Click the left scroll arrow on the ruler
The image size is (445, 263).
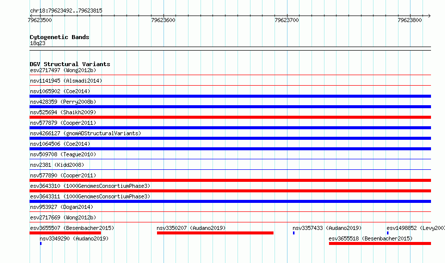pos(31,16)
